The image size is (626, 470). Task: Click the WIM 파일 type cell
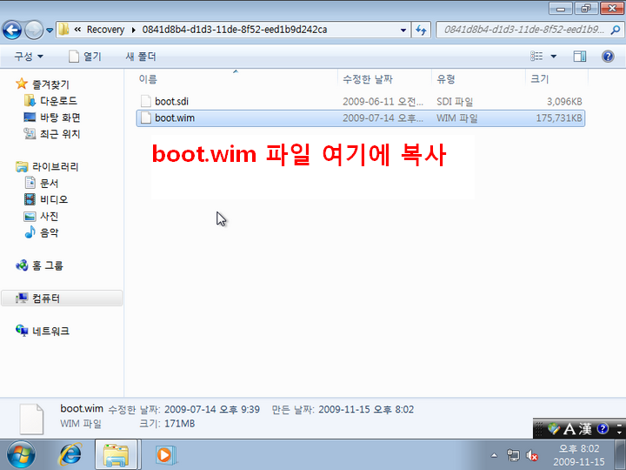point(456,117)
